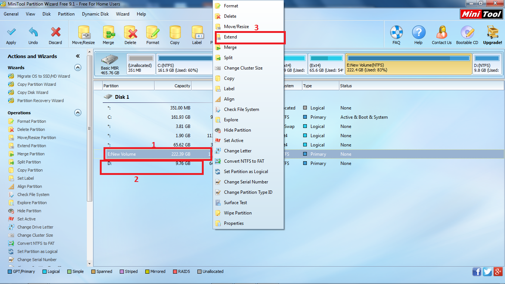Discard pending changes with the red X
505x284 pixels.
55,33
